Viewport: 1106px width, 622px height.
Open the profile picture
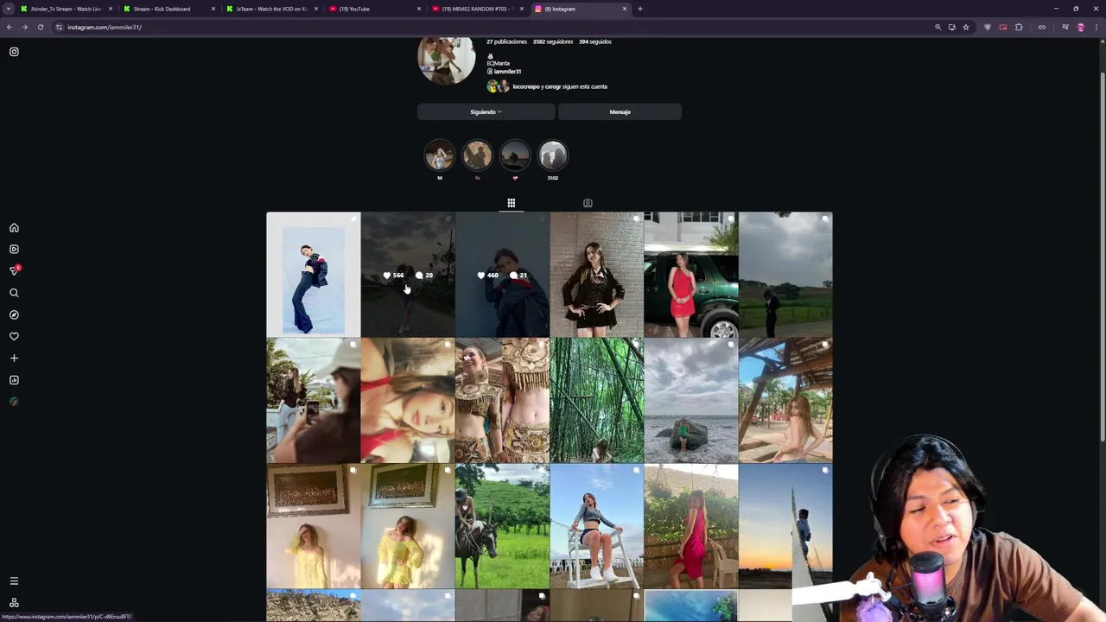(447, 59)
